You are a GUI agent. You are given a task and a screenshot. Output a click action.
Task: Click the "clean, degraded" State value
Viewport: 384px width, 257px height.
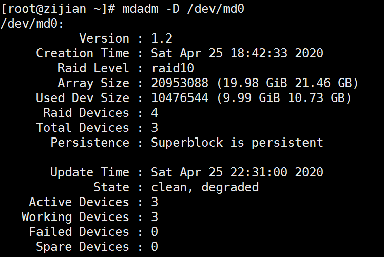pyautogui.click(x=205, y=187)
